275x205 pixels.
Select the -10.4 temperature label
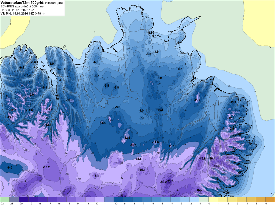(27, 75)
